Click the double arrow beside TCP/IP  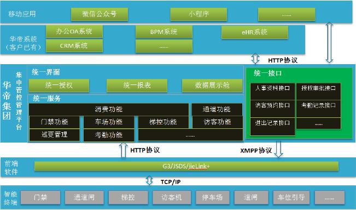pos(149,180)
